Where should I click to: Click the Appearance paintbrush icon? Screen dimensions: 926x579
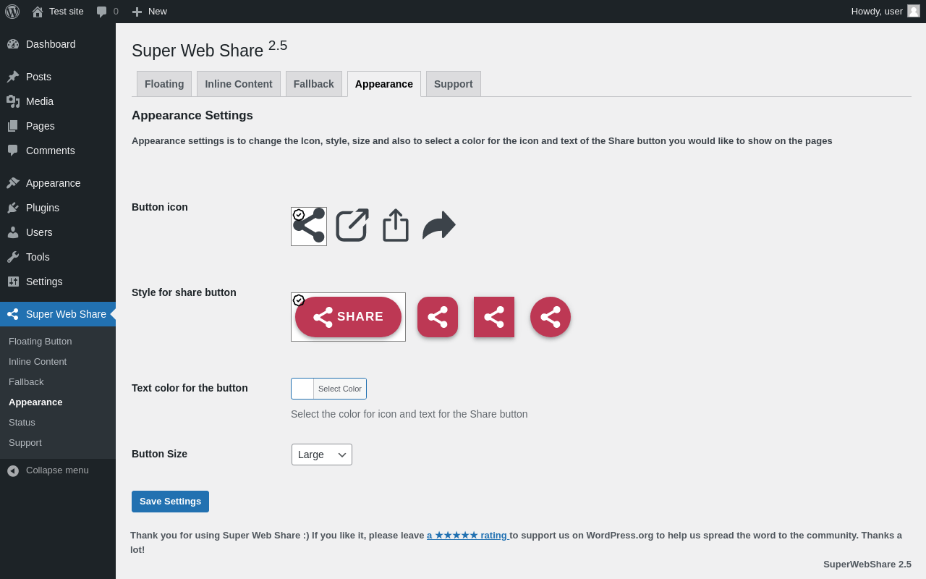tap(13, 183)
